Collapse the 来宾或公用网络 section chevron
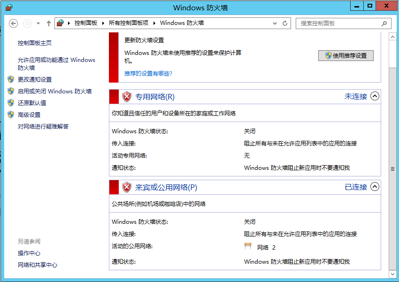 tap(375, 187)
